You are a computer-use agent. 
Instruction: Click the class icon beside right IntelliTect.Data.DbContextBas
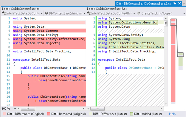(89, 13)
